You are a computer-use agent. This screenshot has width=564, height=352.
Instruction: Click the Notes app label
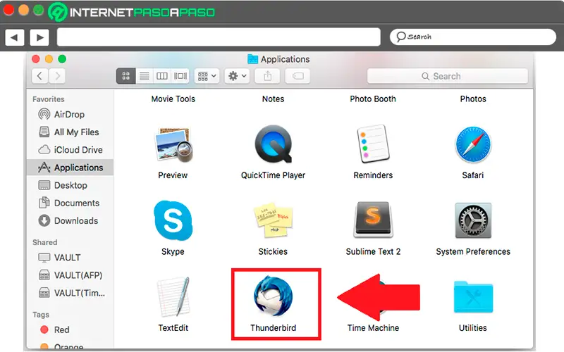coord(273,99)
